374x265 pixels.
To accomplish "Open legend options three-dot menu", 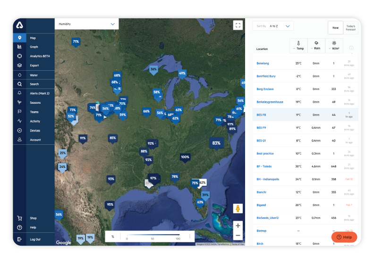I will tap(190, 236).
